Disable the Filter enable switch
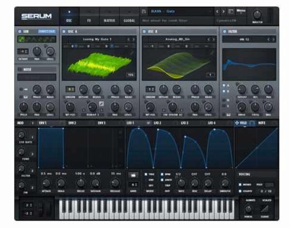The image size is (290, 228). click(225, 31)
